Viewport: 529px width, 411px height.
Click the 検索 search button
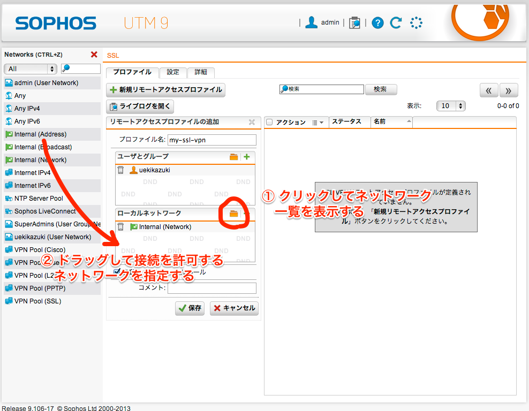381,89
